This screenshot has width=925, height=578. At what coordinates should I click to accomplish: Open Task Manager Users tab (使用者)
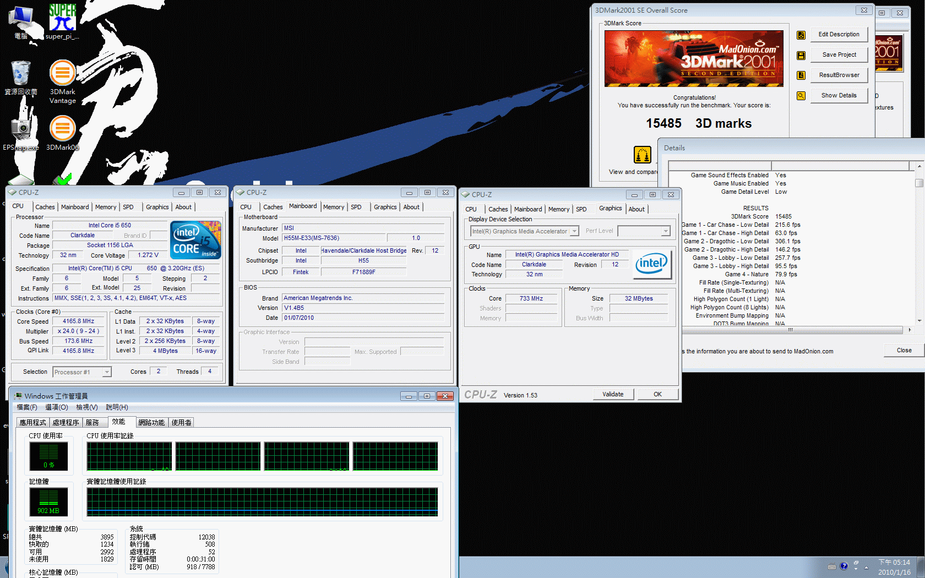tap(181, 423)
